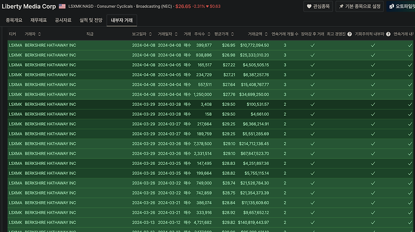Add stock to watchlist with 관심종목 button
Screen dimensions: 415x232
click(x=318, y=6)
